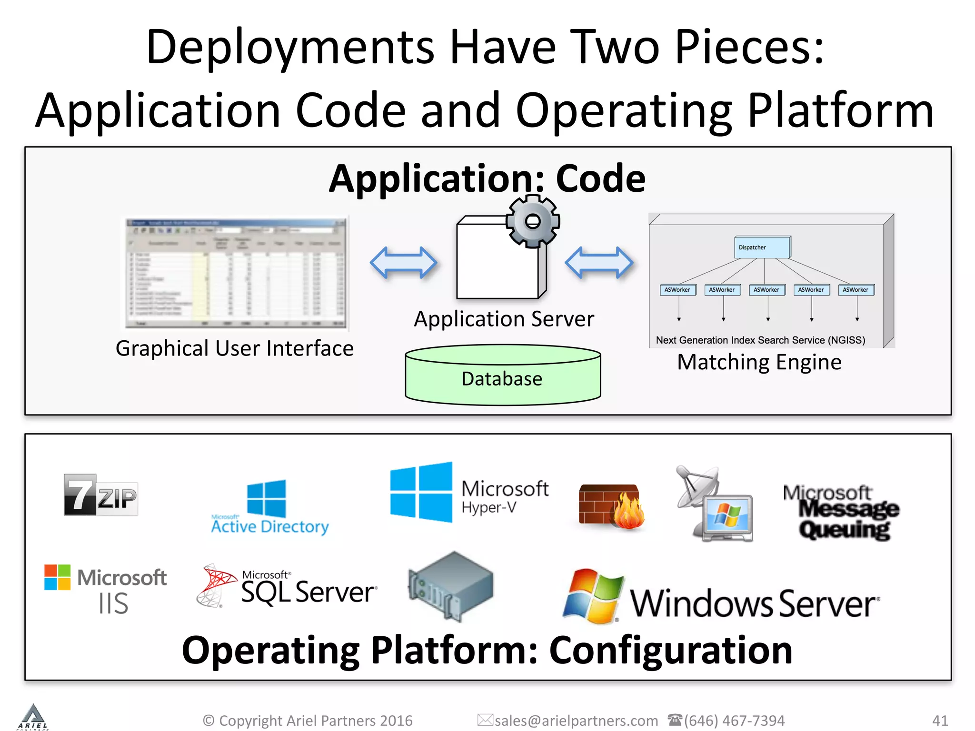The height and width of the screenshot is (731, 975).
Task: Click the brick firewall with flame icon
Action: tap(611, 506)
